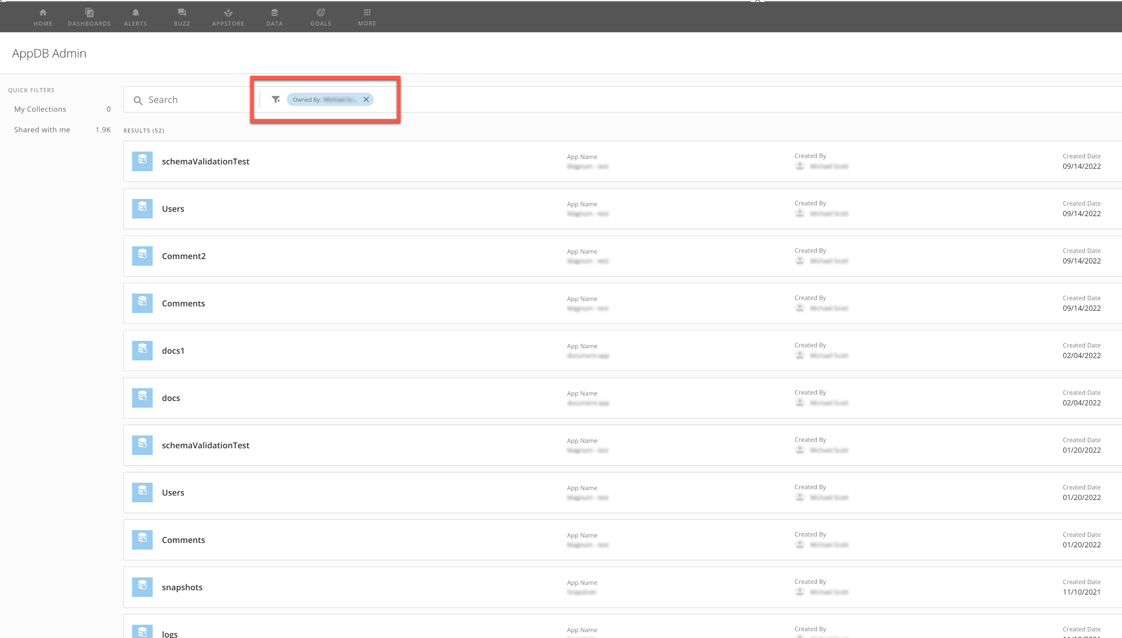Click the database icon next to snapshots

click(x=142, y=587)
